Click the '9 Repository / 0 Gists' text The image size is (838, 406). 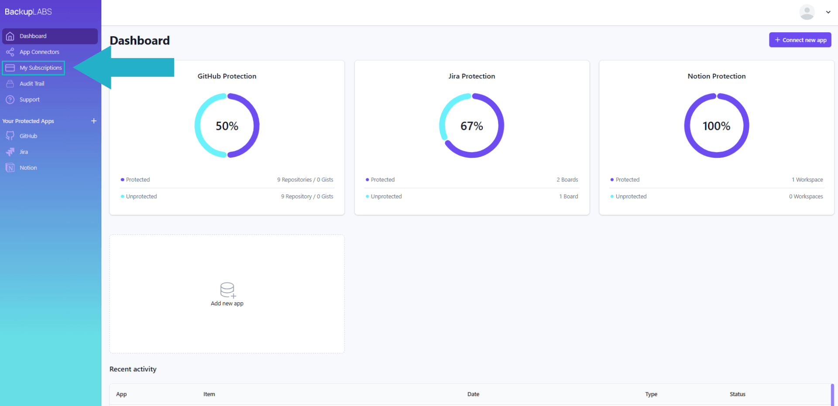(x=307, y=197)
